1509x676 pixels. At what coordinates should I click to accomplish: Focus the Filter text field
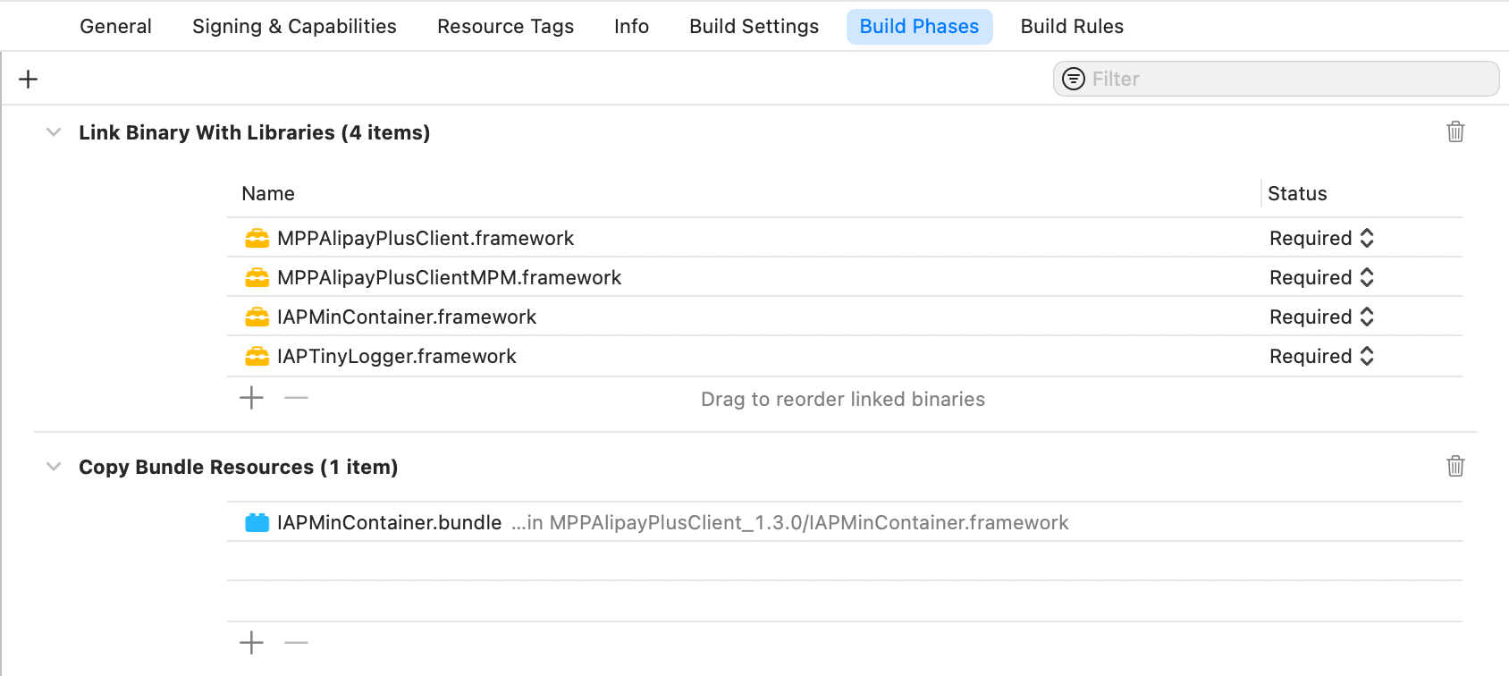point(1287,80)
